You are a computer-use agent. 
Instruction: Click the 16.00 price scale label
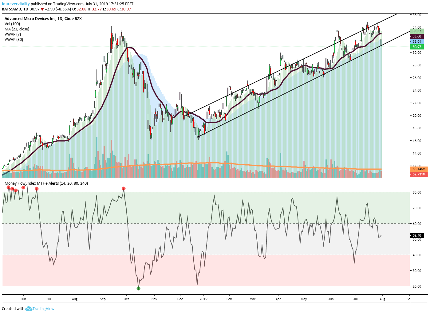coord(417,141)
